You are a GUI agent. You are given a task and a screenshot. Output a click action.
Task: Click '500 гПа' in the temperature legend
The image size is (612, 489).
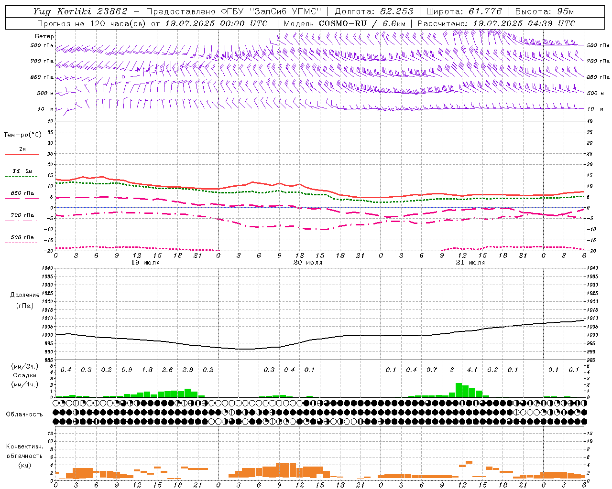click(22, 237)
